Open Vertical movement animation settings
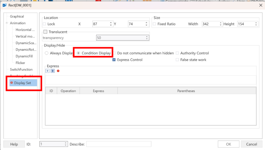This screenshot has height=150, width=265. [25, 36]
